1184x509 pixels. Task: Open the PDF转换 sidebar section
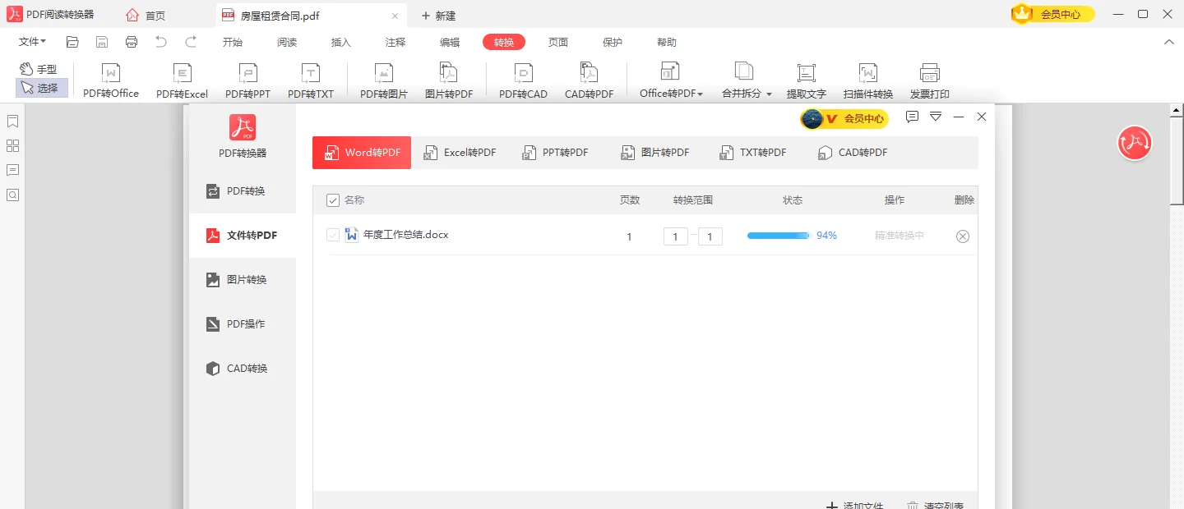tap(243, 191)
